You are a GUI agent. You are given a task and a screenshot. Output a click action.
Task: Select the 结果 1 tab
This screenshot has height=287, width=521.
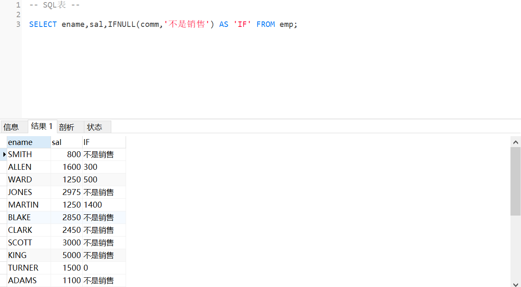tap(42, 126)
